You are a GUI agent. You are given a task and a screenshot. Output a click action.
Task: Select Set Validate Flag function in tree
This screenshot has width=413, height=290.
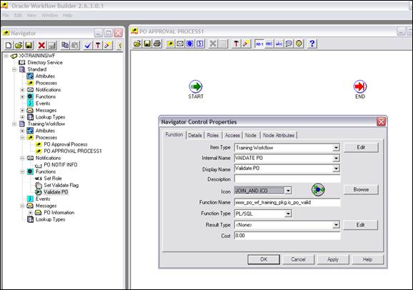point(61,186)
